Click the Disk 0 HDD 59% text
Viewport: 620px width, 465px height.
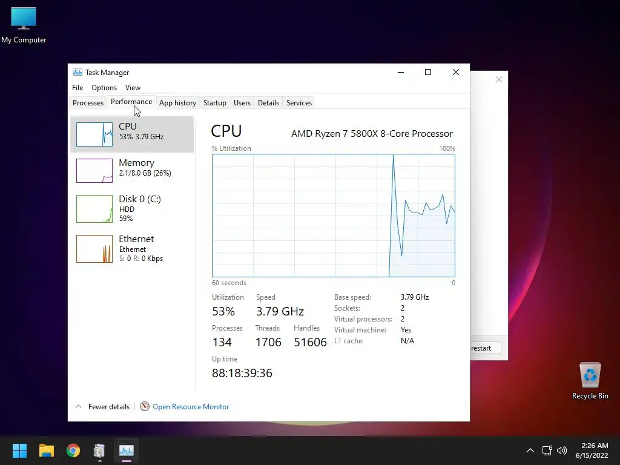coord(127,214)
